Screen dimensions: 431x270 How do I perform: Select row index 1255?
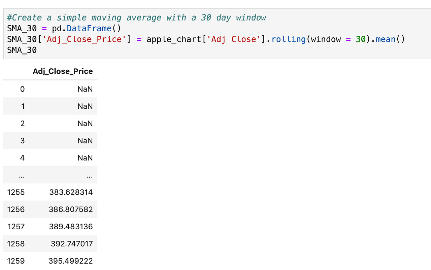coord(16,192)
